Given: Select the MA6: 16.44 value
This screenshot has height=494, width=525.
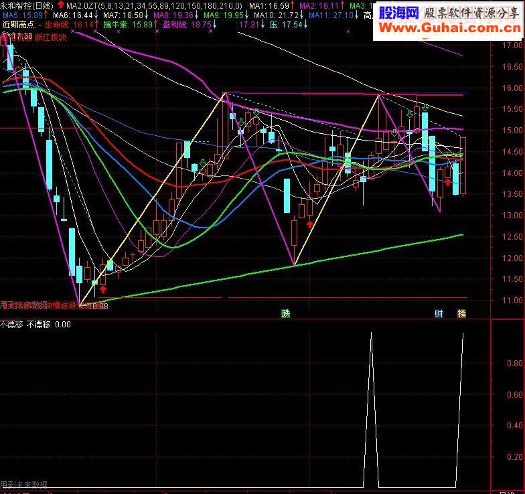Looking at the screenshot, I should (x=72, y=15).
